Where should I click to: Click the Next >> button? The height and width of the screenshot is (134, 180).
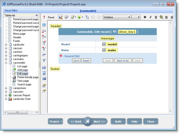pyautogui.click(x=99, y=121)
